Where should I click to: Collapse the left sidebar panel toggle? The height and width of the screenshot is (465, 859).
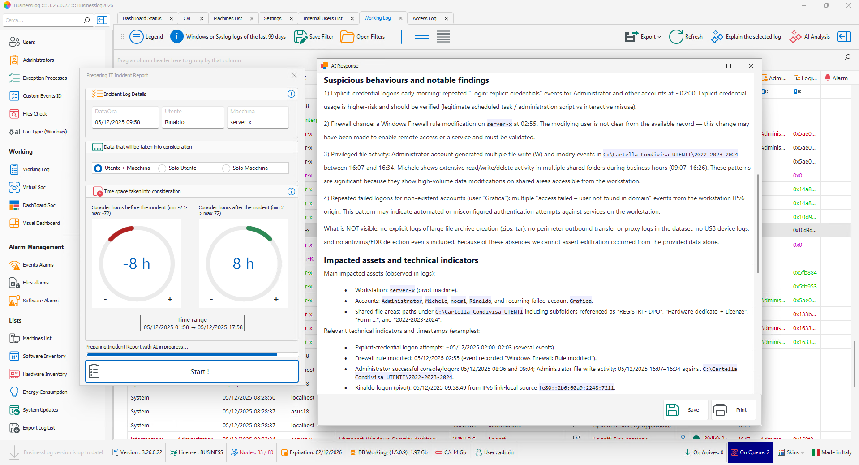[102, 20]
